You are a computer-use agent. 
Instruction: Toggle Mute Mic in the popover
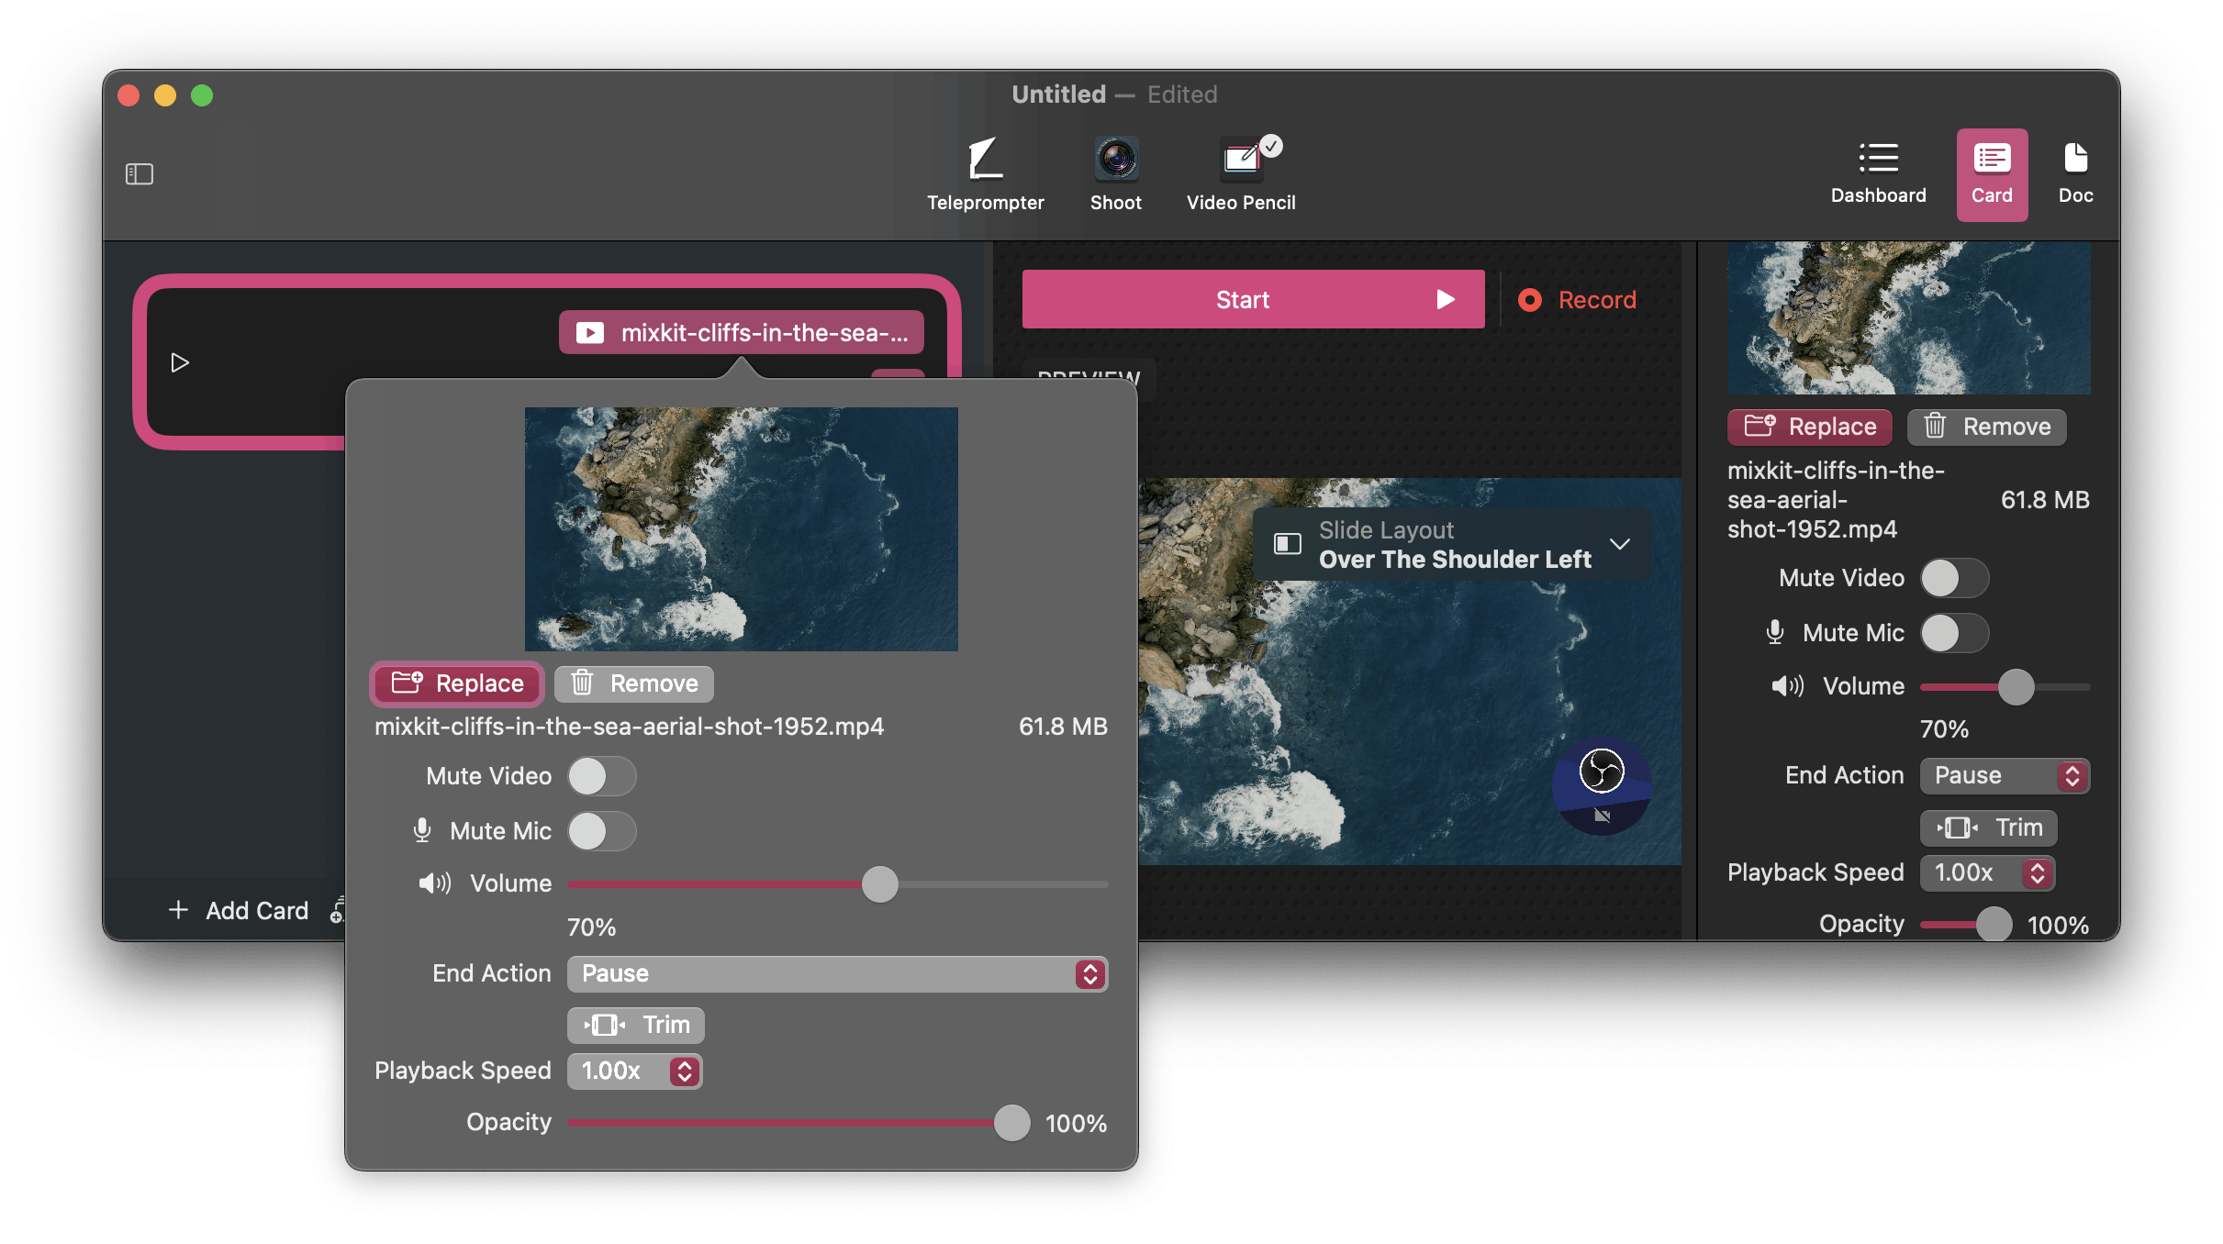[601, 831]
